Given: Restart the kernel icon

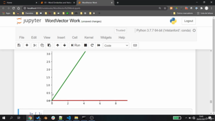Looking at the screenshot, I should pyautogui.click(x=92, y=45).
